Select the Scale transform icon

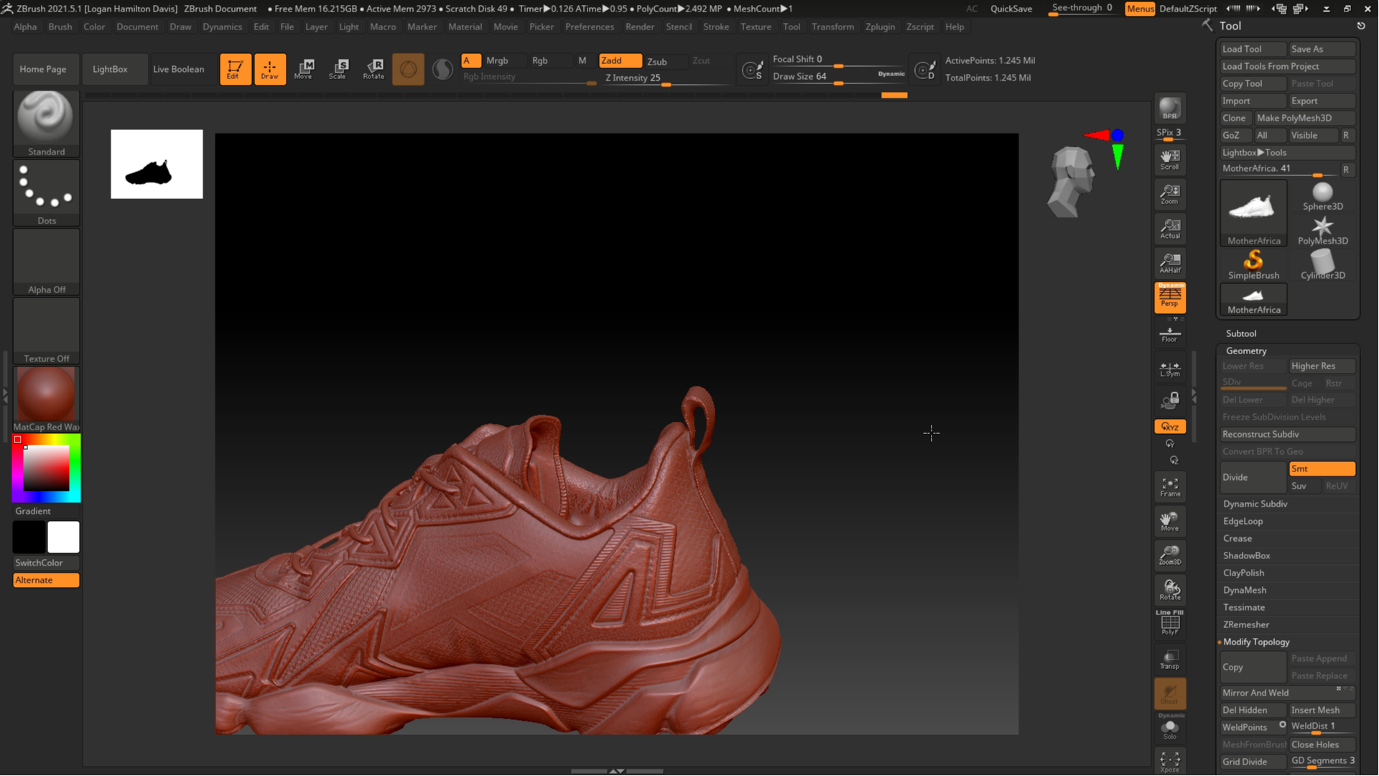[338, 69]
